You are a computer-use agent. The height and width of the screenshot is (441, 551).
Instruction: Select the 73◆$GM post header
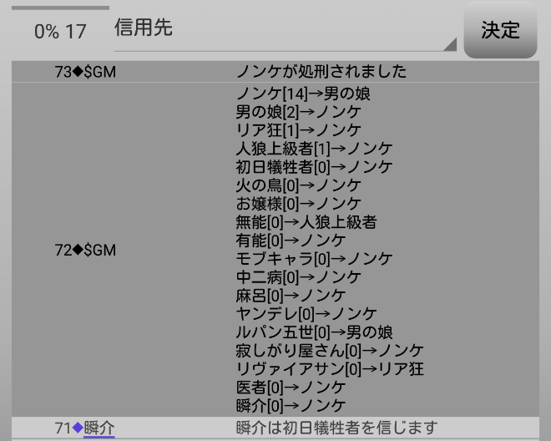(x=85, y=72)
